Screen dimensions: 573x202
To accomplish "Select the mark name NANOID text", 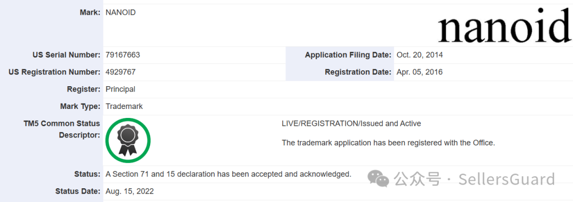I will click(120, 13).
